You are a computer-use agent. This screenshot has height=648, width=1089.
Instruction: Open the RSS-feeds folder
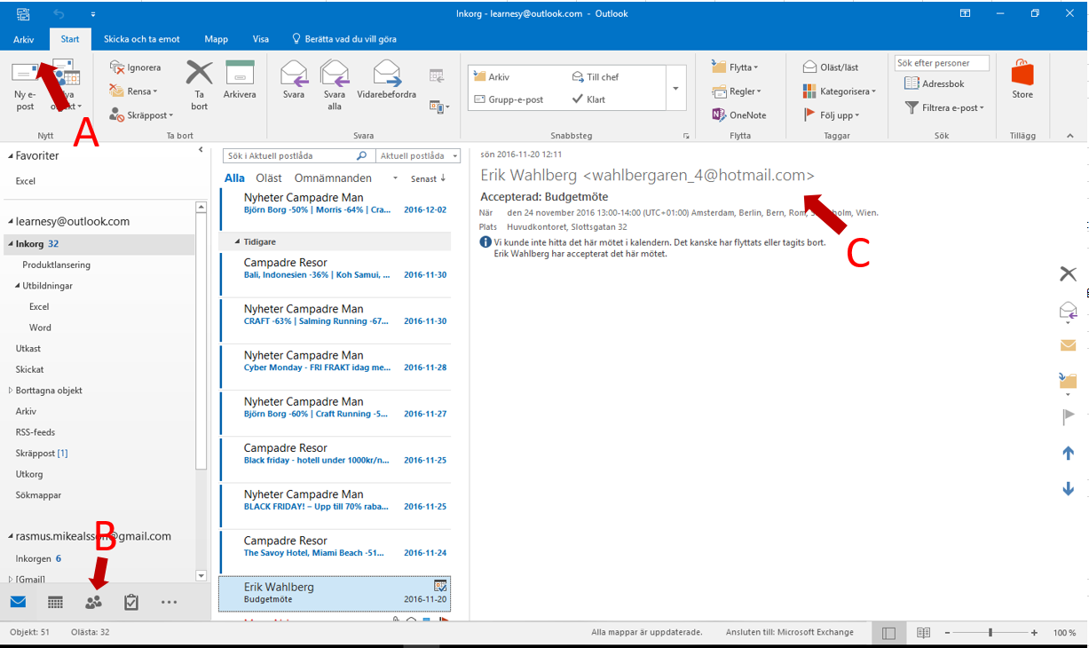[x=36, y=432]
